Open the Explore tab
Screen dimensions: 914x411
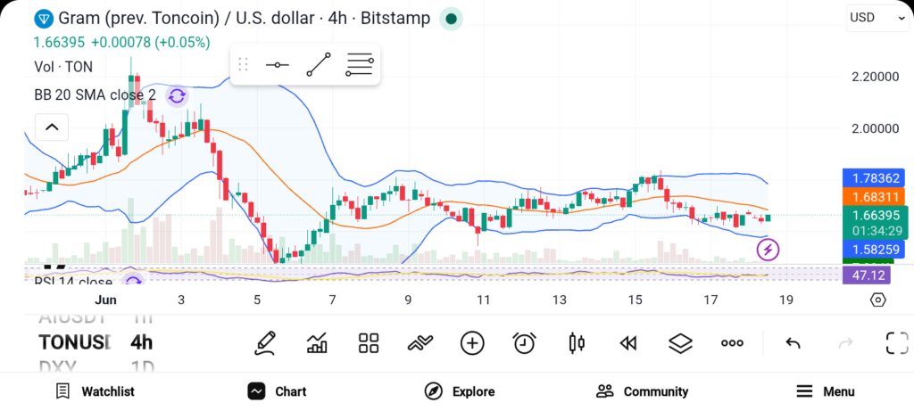pos(460,391)
